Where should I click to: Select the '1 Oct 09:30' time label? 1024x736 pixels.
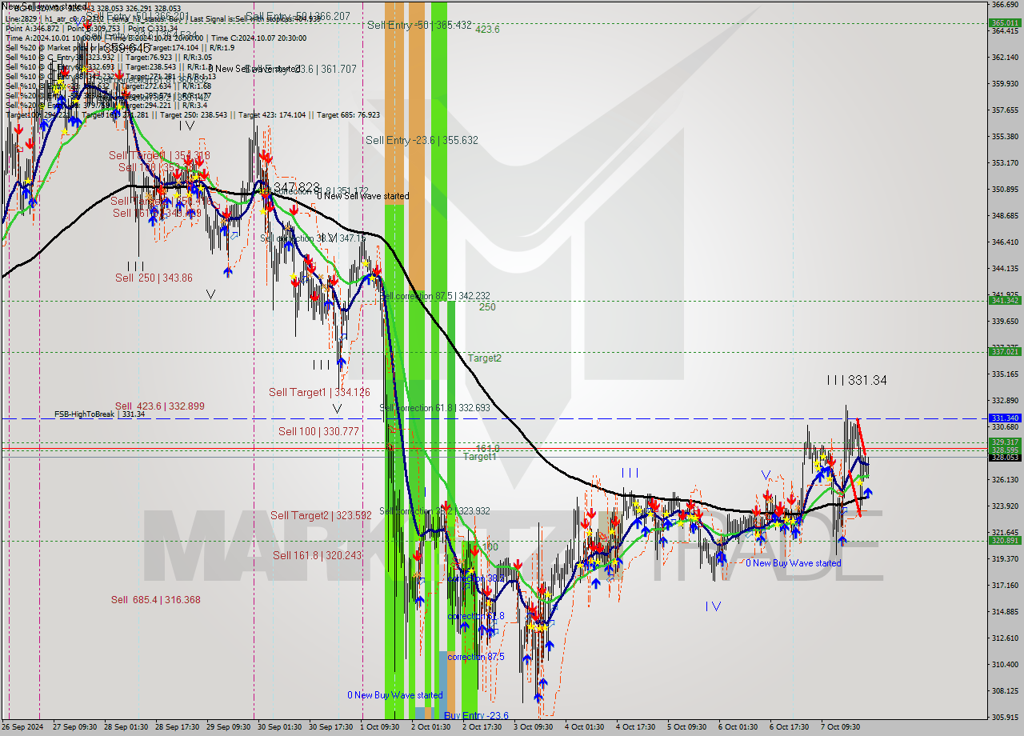pos(380,727)
